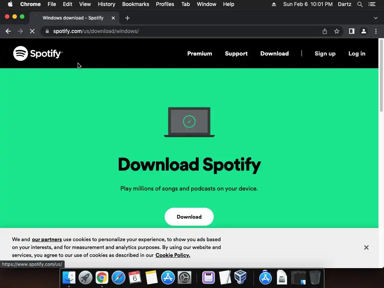The width and height of the screenshot is (384, 288).
Task: Open the Bookmarks menu
Action: 136,4
